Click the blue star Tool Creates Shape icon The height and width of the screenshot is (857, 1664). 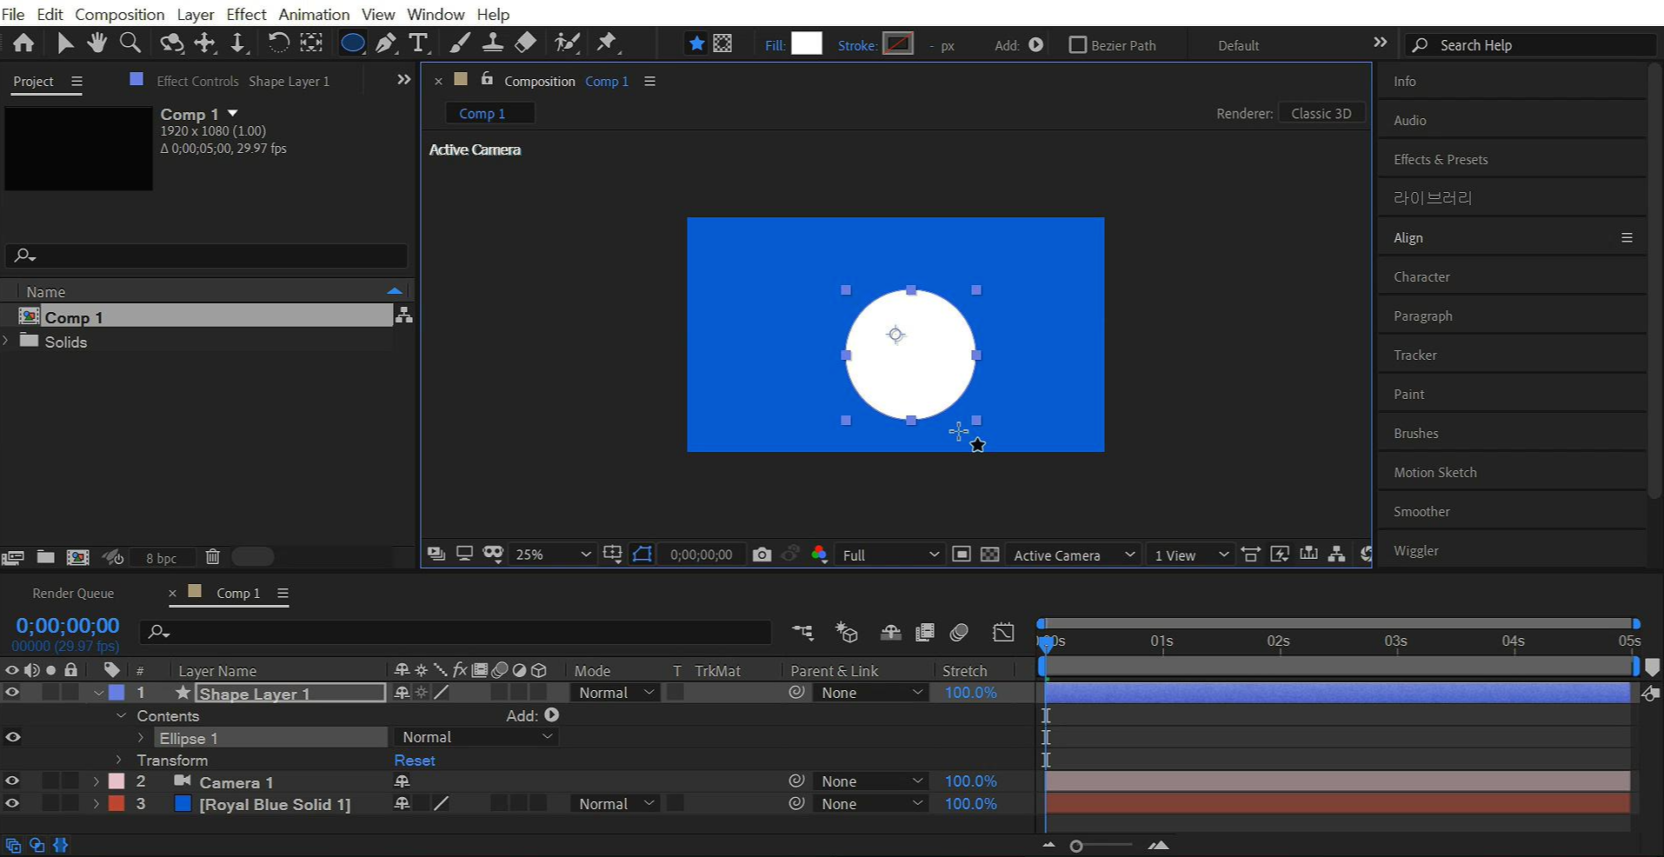pyautogui.click(x=696, y=43)
